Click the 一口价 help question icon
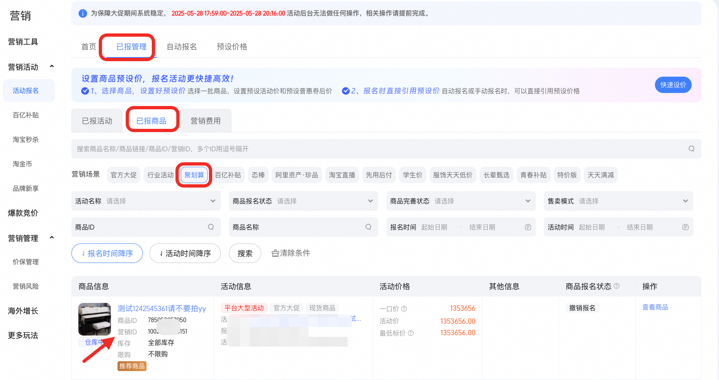Screen dimensions: 719x380 coord(404,309)
